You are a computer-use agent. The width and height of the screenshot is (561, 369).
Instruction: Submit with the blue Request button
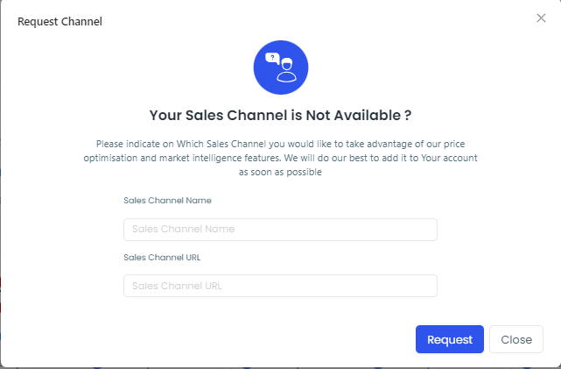tap(450, 339)
